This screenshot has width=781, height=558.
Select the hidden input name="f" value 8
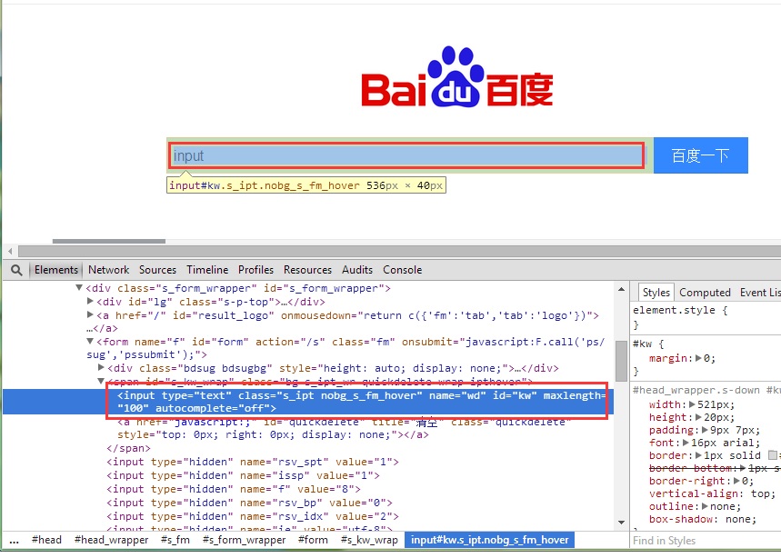coord(234,489)
